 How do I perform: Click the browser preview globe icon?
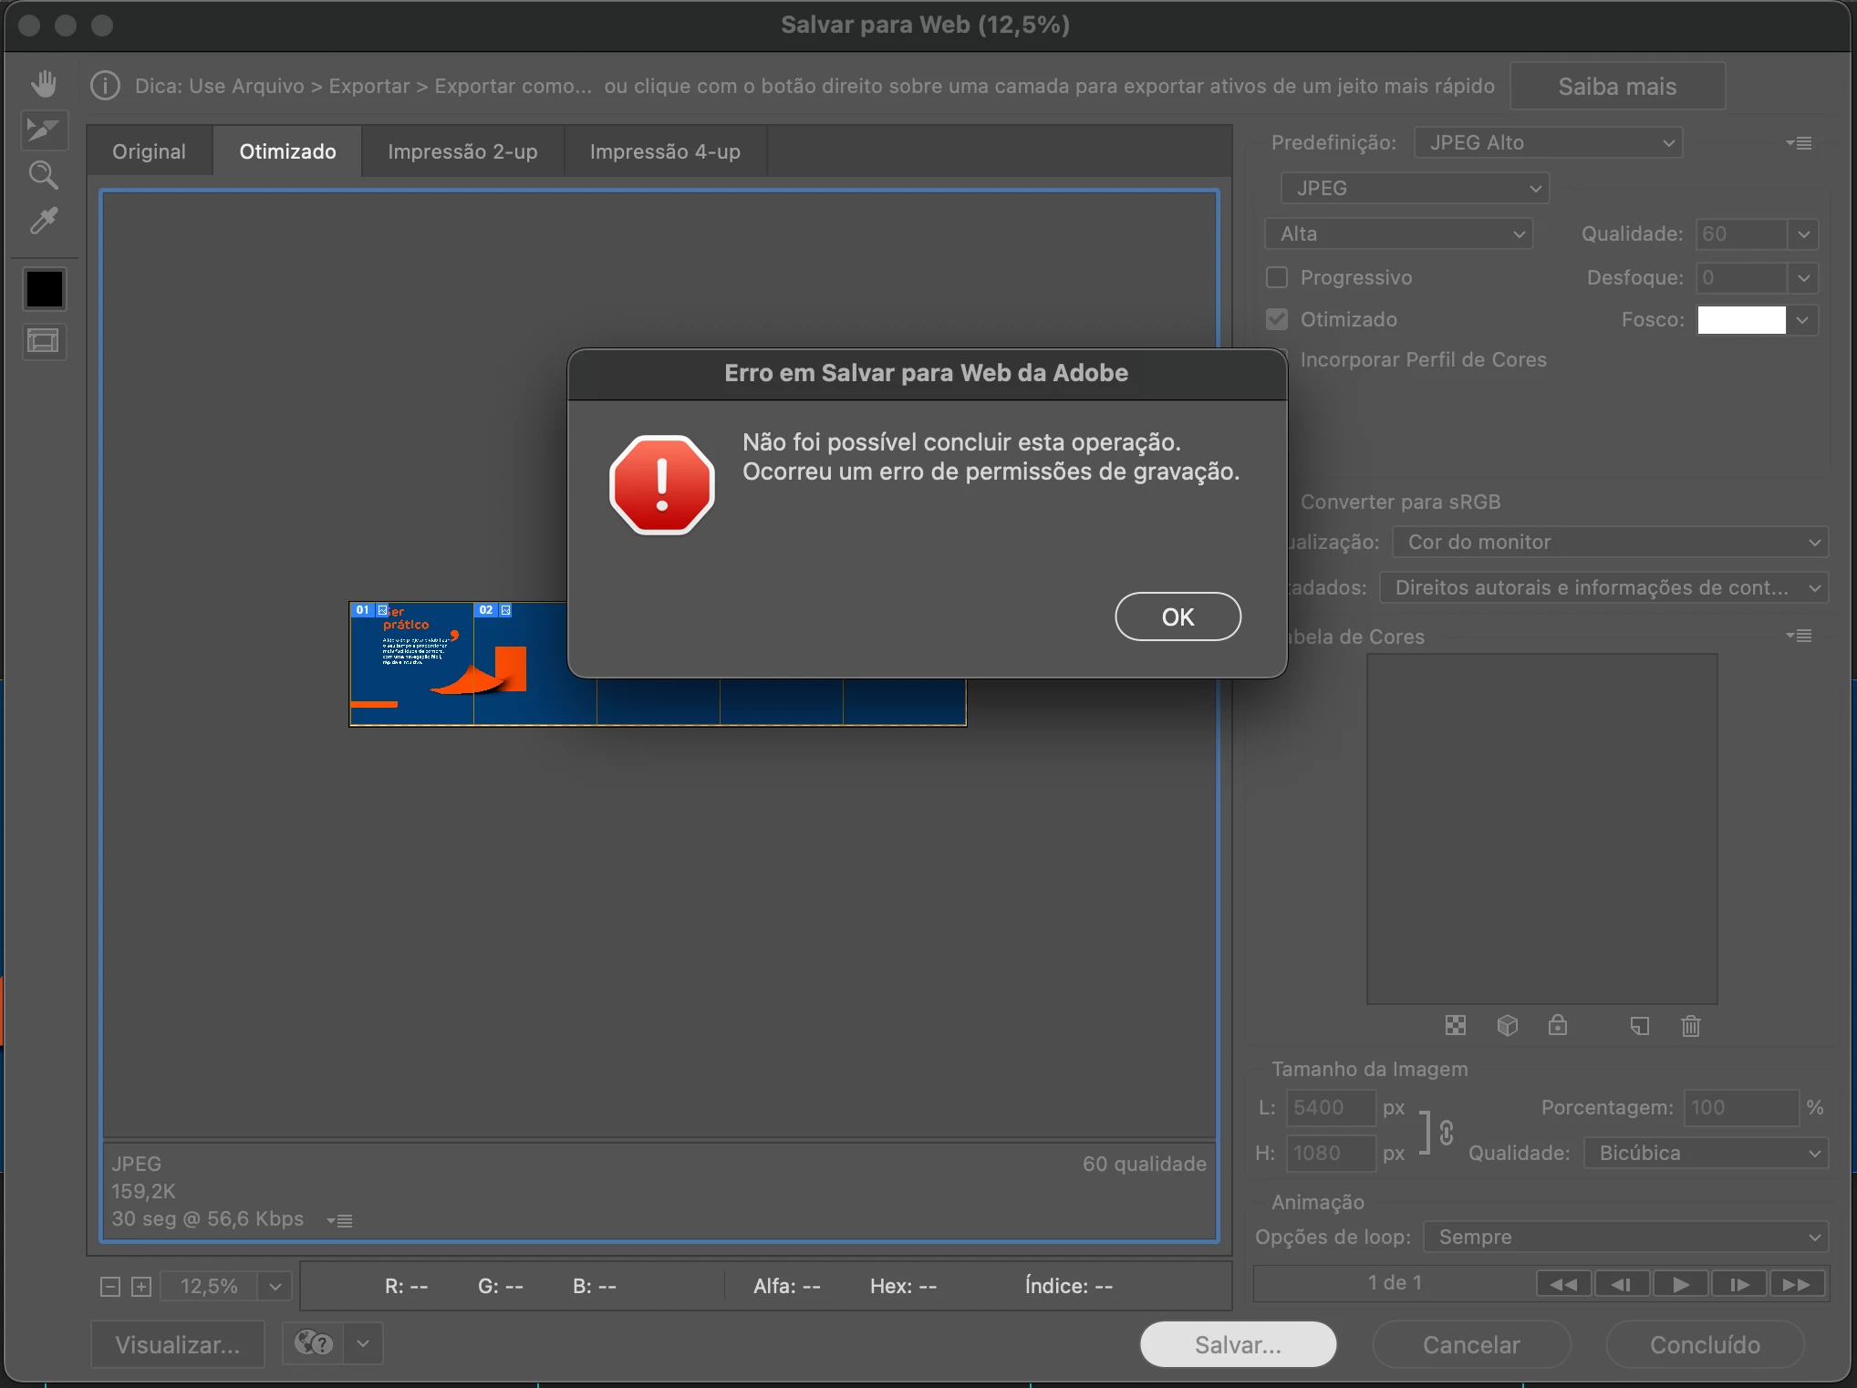pos(314,1343)
